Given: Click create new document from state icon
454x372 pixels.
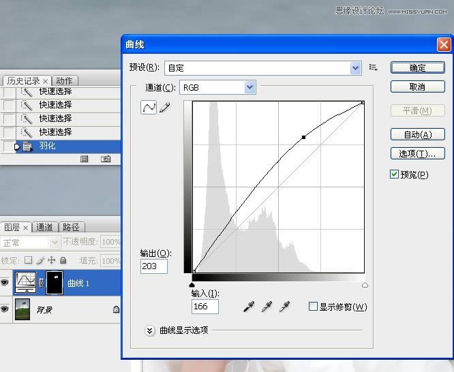Looking at the screenshot, I should (85, 159).
